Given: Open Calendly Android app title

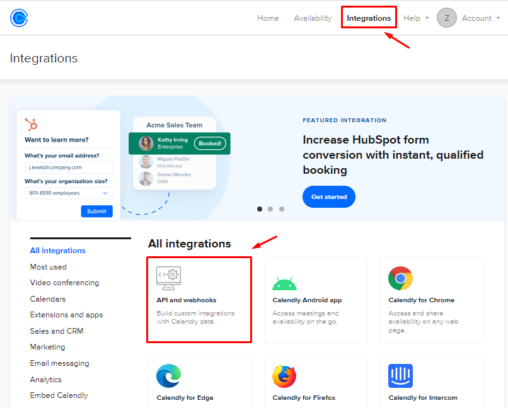Looking at the screenshot, I should tap(307, 300).
